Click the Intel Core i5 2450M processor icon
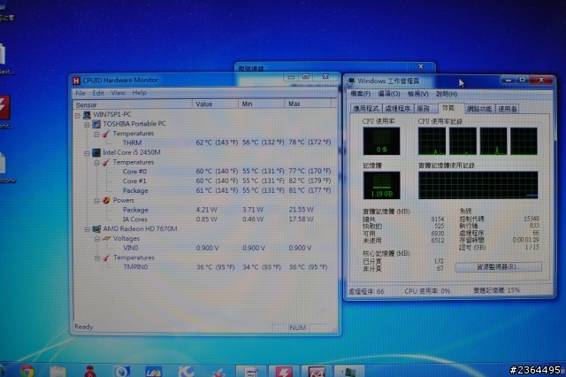The image size is (566, 377). tap(96, 152)
